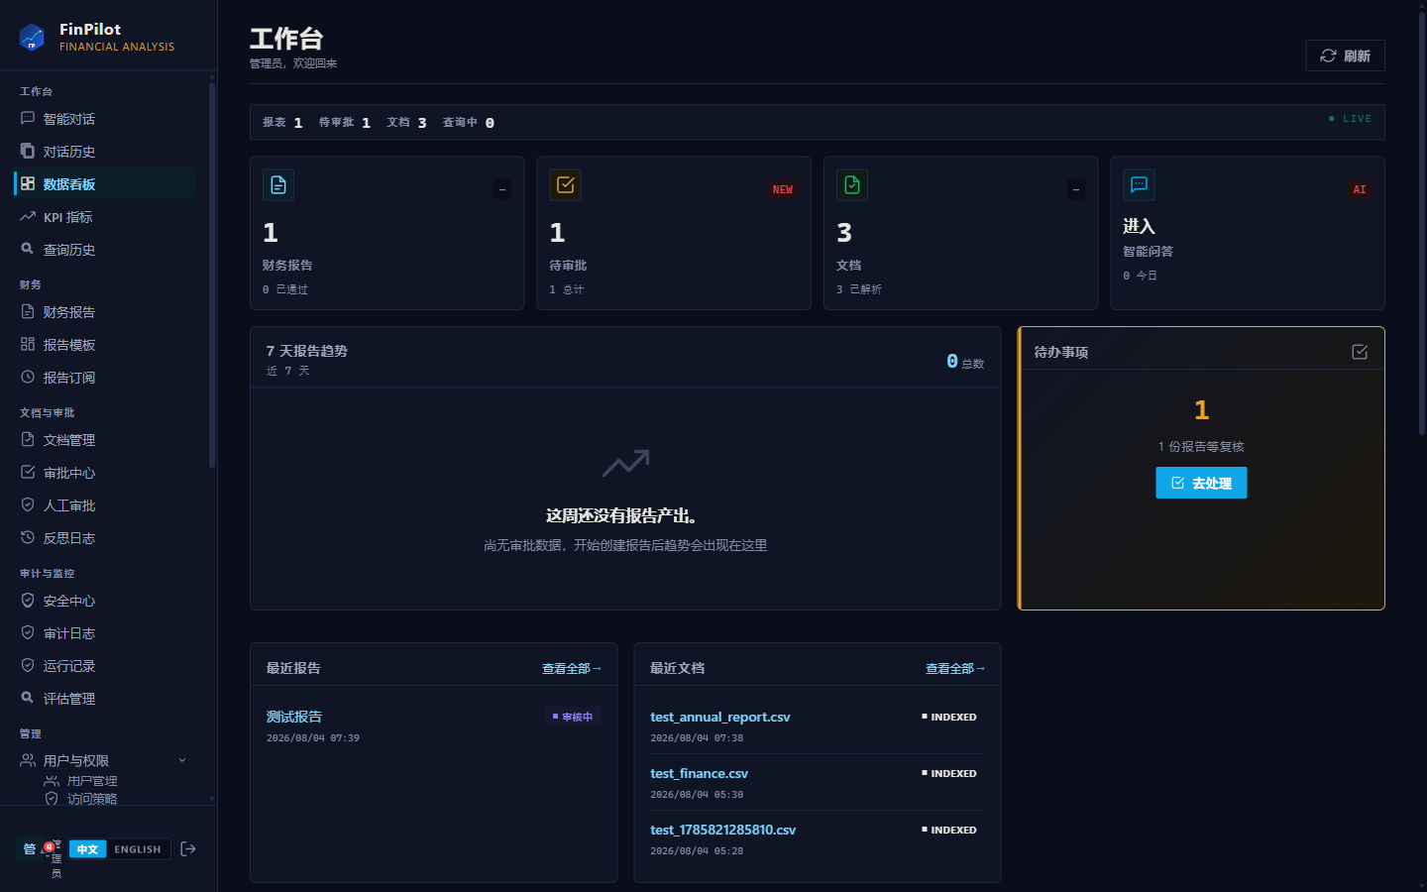Click the FinPilot logo icon
The image size is (1427, 892).
[32, 38]
